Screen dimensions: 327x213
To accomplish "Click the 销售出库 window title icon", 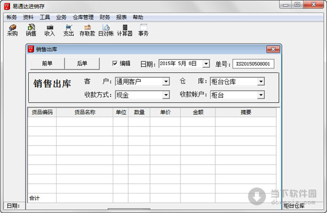I will point(31,49).
